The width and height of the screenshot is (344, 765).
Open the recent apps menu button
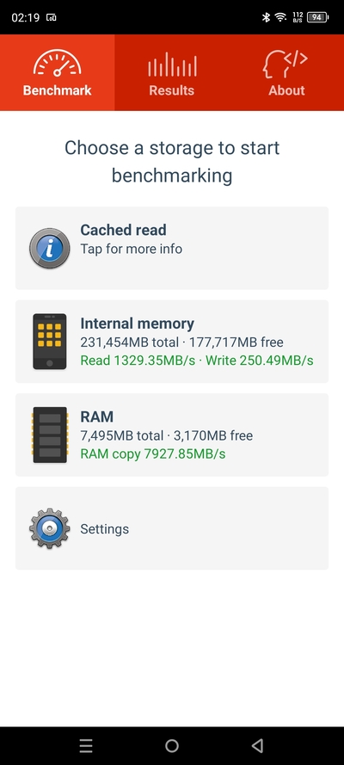86,745
